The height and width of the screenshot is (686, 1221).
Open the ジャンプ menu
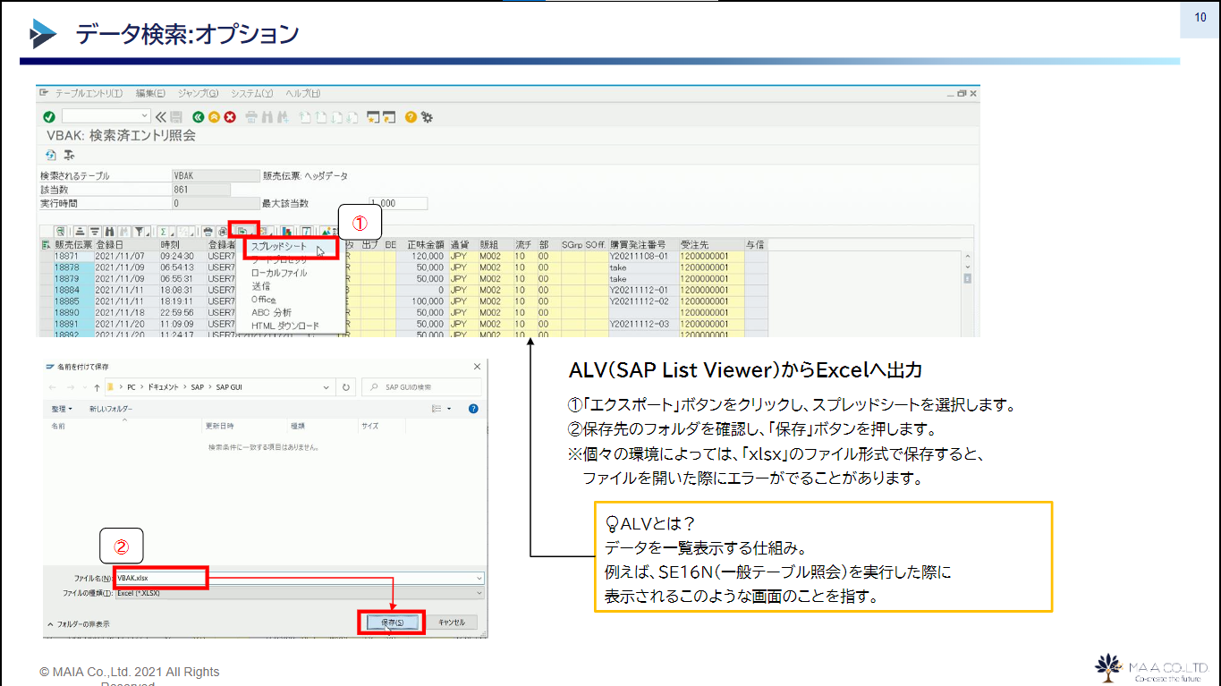click(x=199, y=93)
